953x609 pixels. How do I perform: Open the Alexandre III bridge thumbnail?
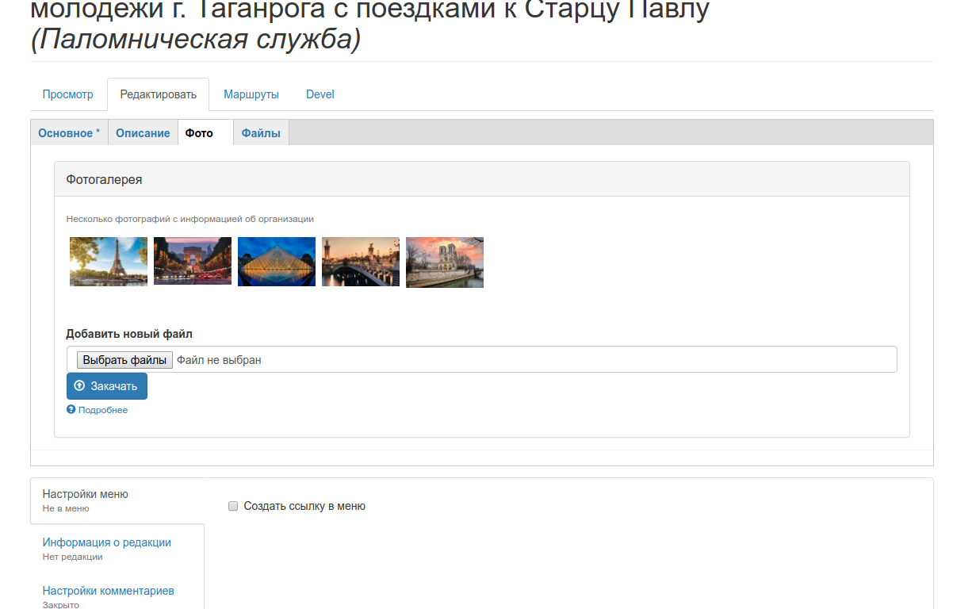(361, 262)
